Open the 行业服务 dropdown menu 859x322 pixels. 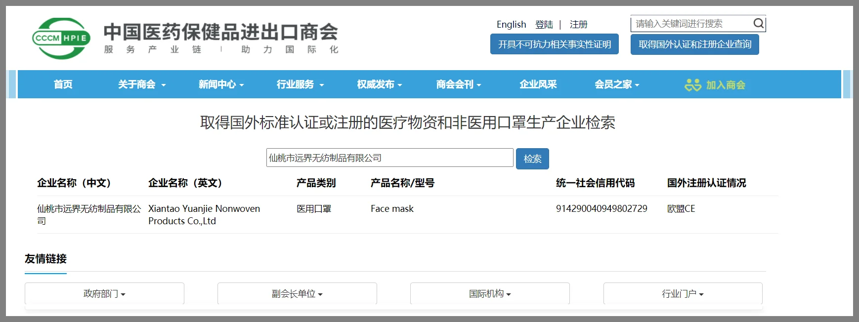(x=300, y=84)
